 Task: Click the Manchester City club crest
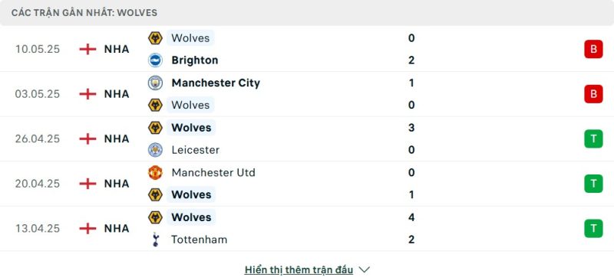(x=156, y=83)
